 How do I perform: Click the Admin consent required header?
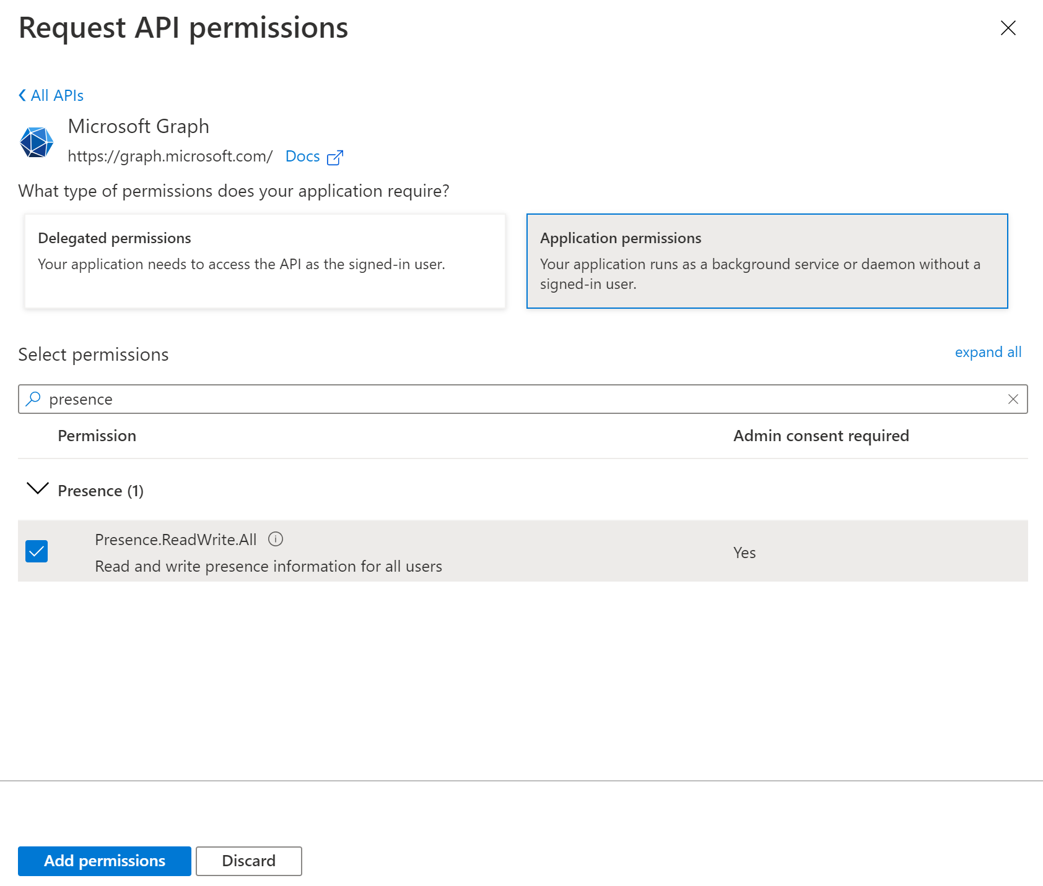(821, 436)
